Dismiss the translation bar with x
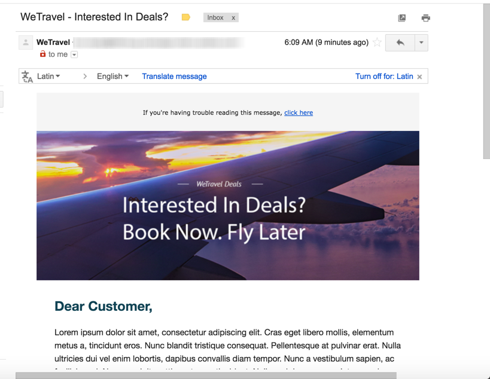This screenshot has height=379, width=490. pyautogui.click(x=419, y=77)
